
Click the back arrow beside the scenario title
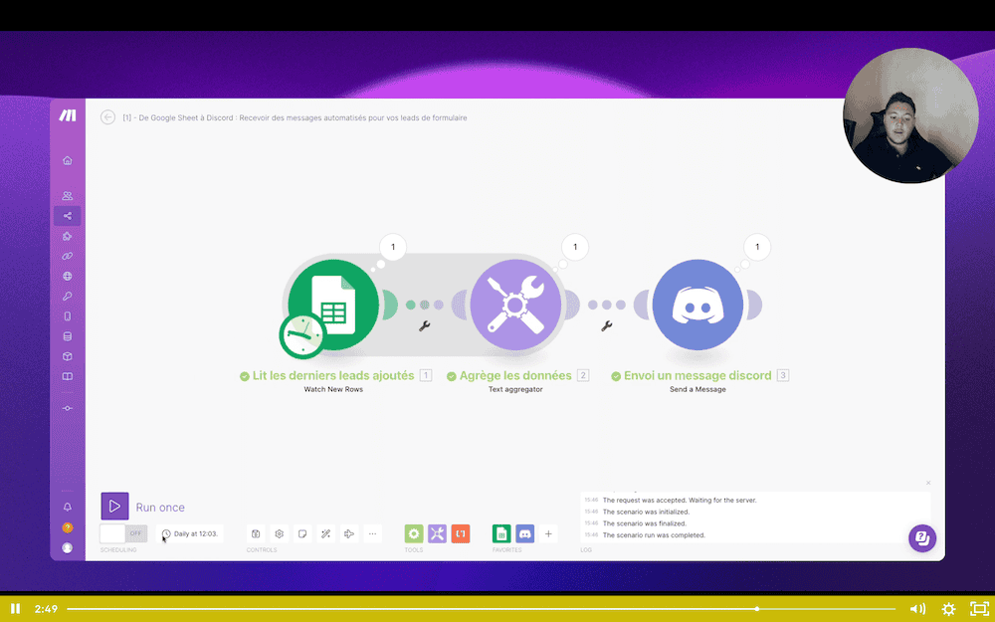click(107, 117)
